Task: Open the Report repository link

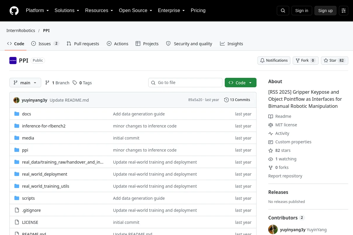Action: (285, 176)
